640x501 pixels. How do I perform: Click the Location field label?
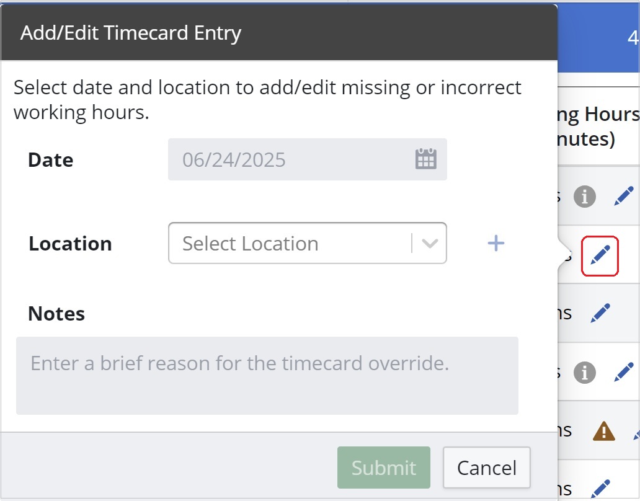(70, 244)
